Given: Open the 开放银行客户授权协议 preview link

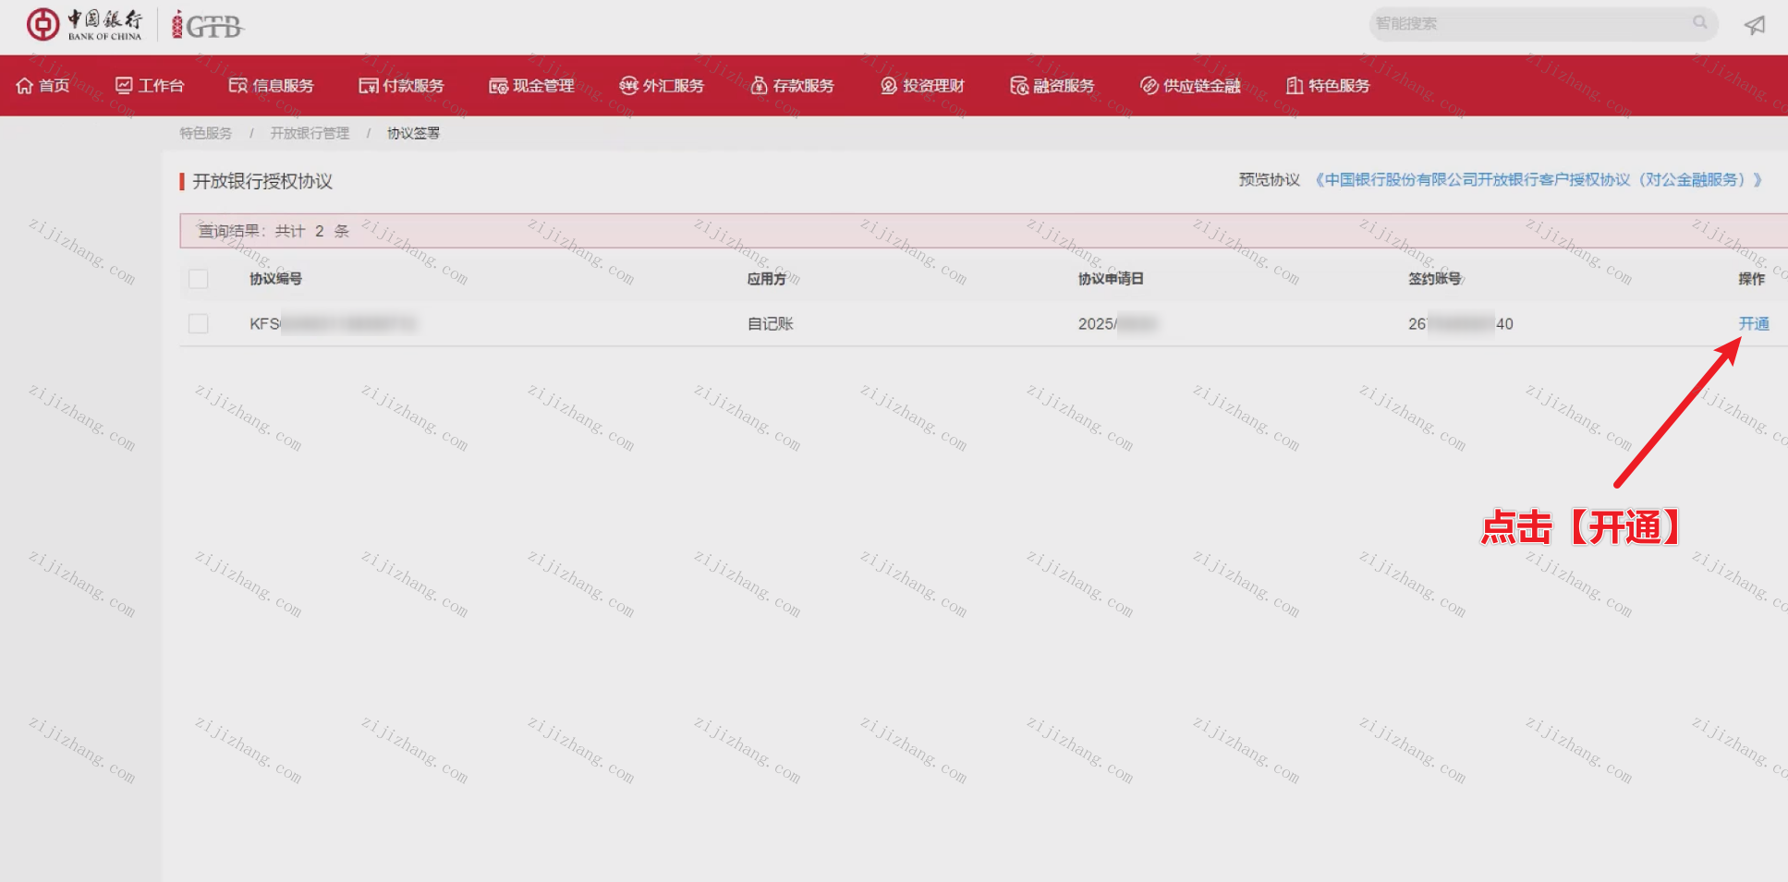Looking at the screenshot, I should (x=1538, y=180).
